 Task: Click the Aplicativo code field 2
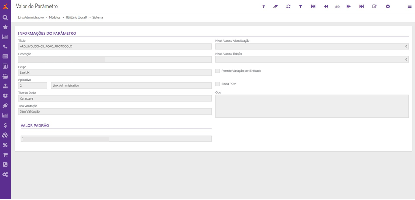pos(32,85)
